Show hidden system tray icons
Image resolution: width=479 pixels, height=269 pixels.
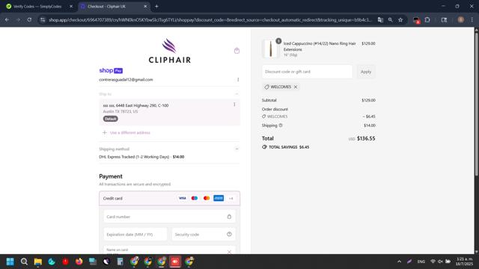point(399,262)
